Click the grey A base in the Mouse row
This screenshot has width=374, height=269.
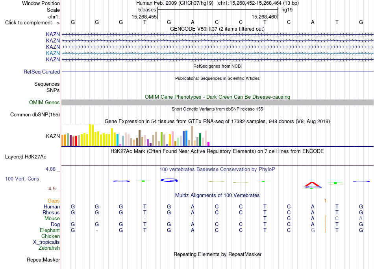coord(361,219)
